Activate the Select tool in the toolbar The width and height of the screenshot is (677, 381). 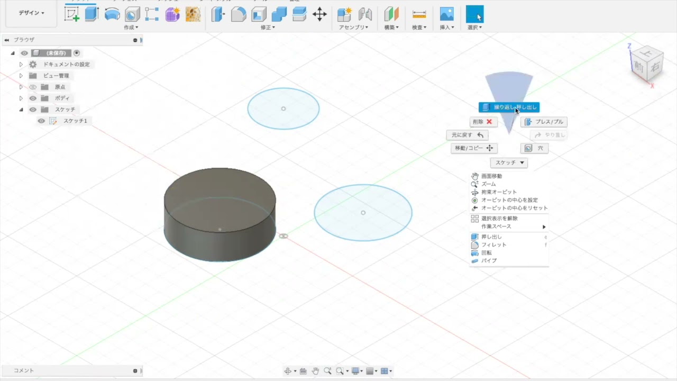474,14
